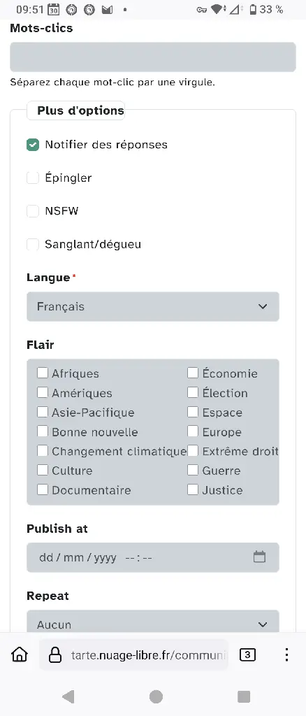Image resolution: width=306 pixels, height=716 pixels.
Task: Open the tab switcher showing 3
Action: 247,654
